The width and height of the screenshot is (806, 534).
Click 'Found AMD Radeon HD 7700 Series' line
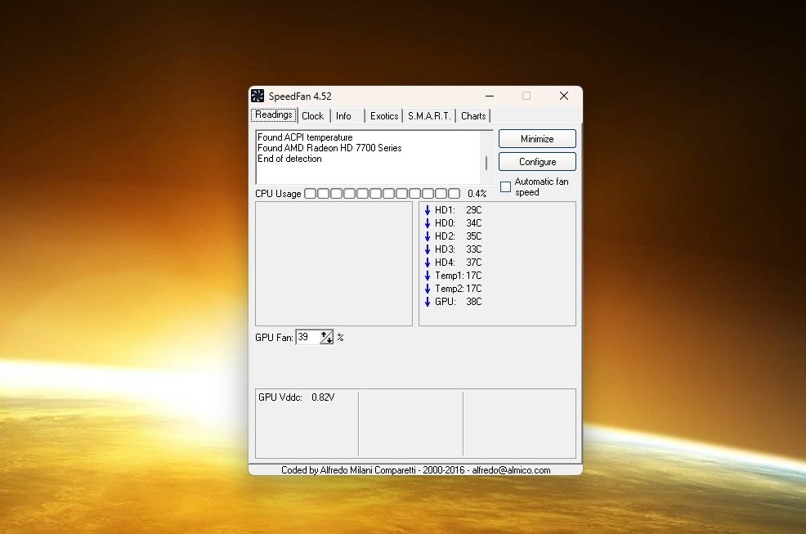tap(329, 148)
